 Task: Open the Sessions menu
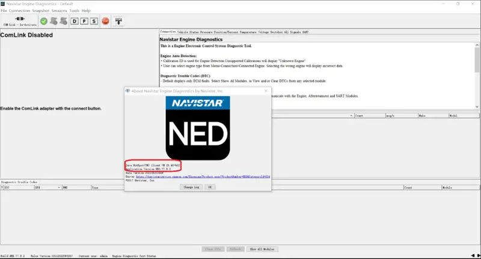(59, 10)
